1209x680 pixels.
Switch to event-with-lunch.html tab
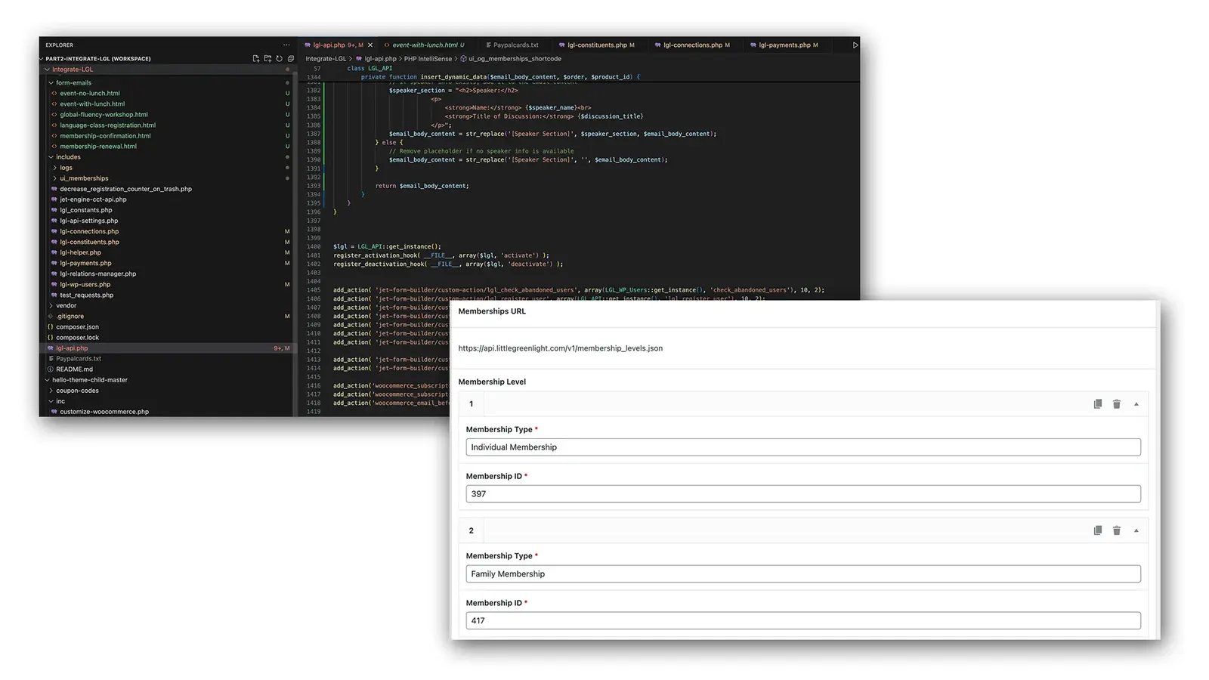click(x=425, y=45)
